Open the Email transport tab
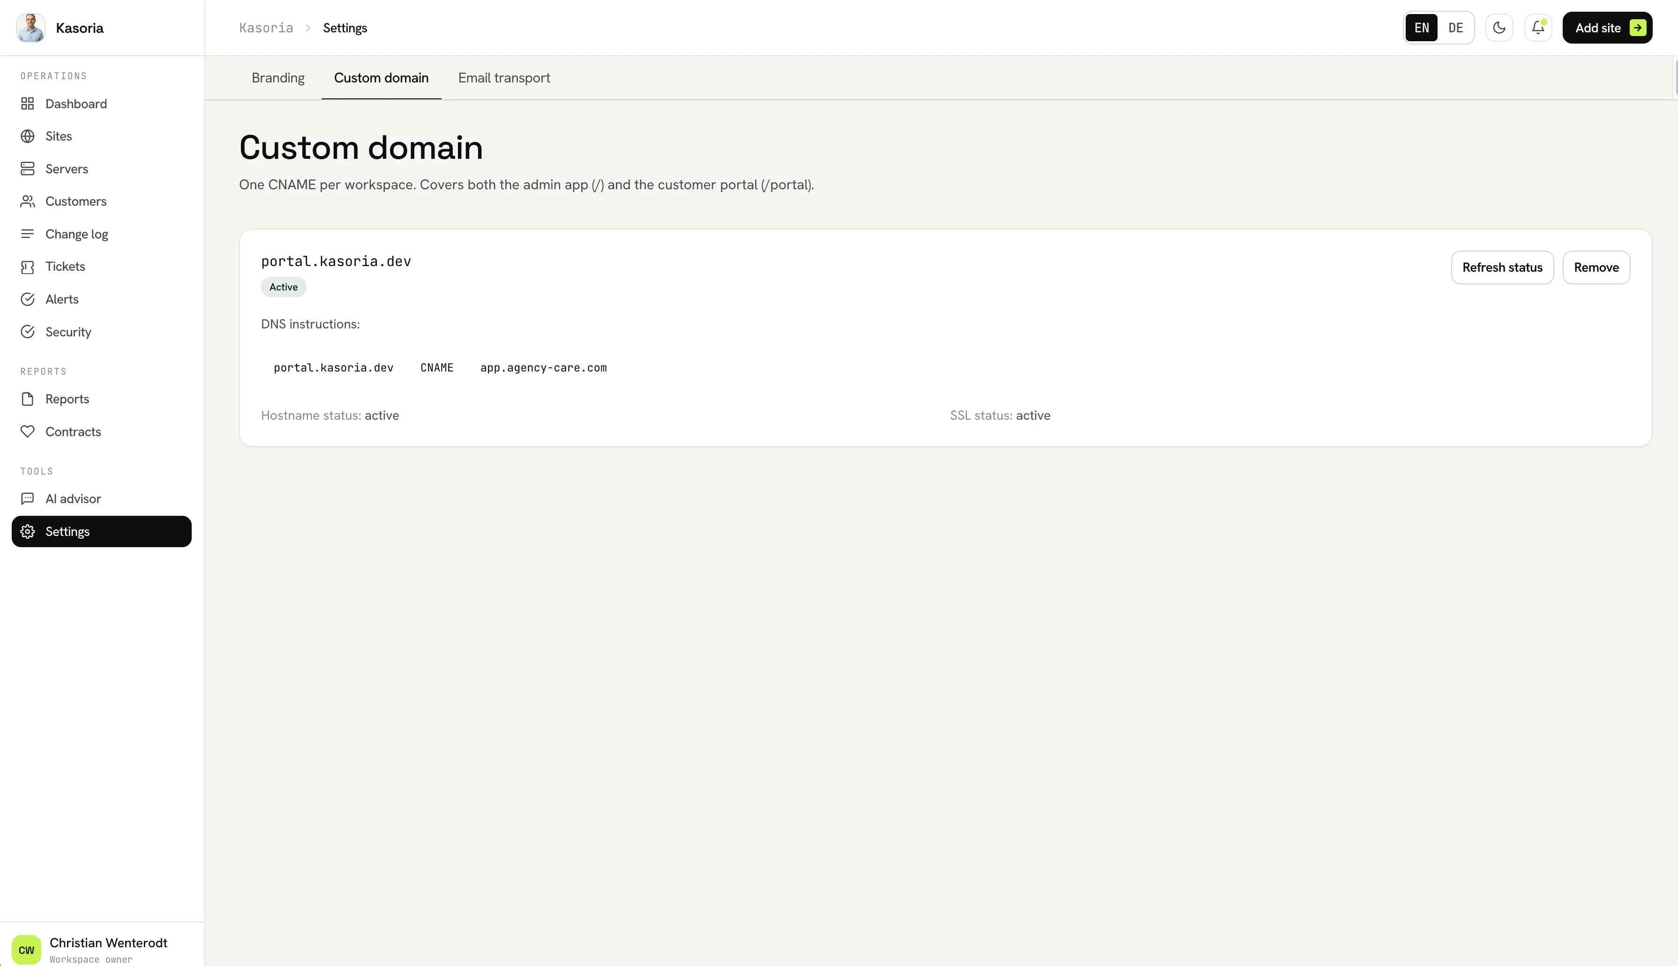The width and height of the screenshot is (1678, 966). click(504, 78)
